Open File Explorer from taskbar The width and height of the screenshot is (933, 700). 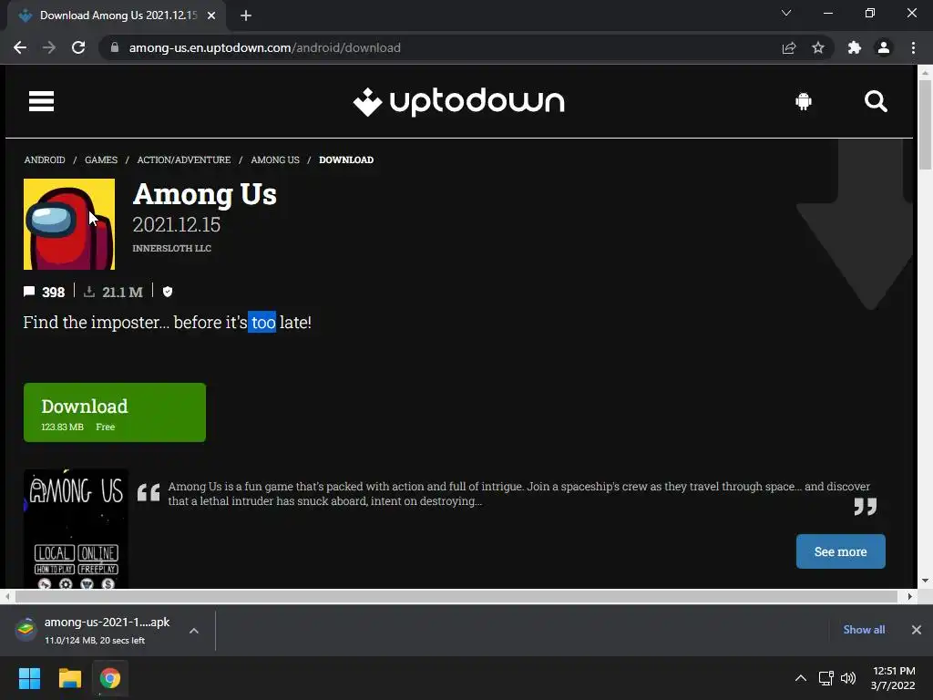(x=69, y=678)
